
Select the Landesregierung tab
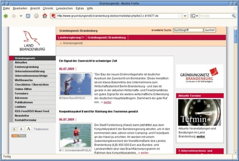point(71,38)
